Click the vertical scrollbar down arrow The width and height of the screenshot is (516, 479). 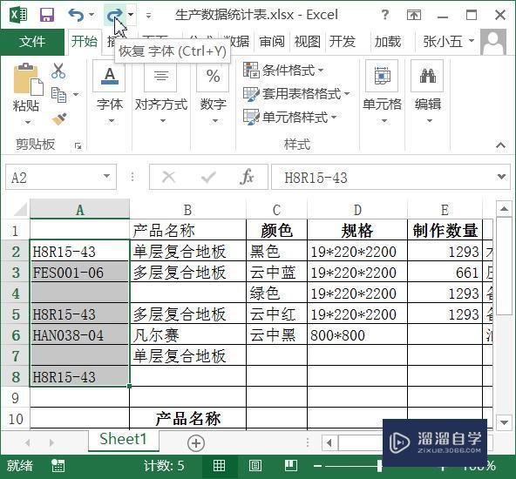[504, 422]
